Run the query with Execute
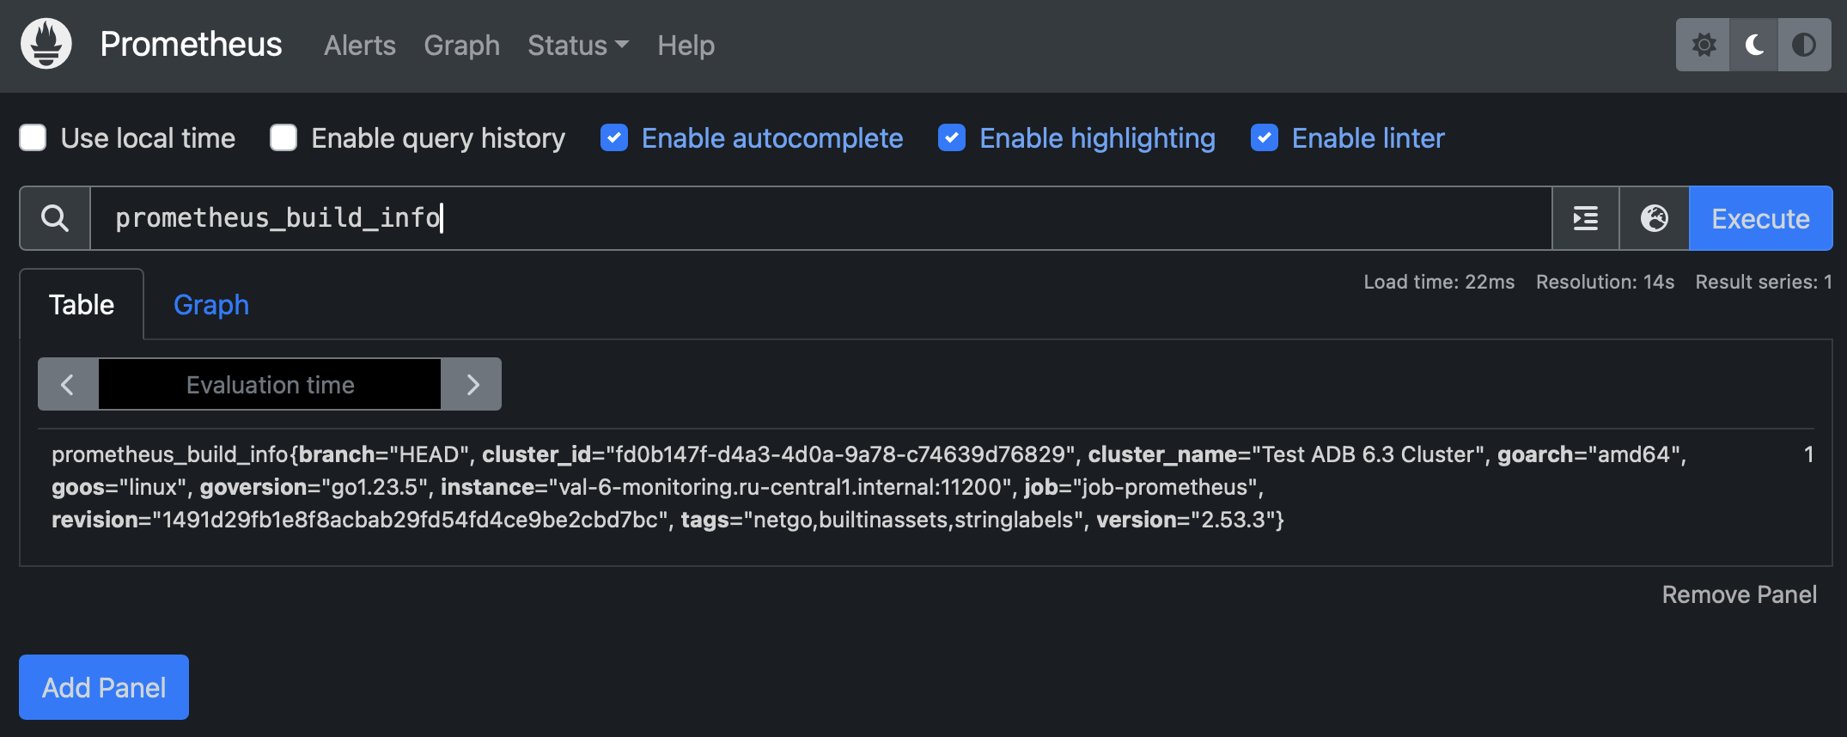This screenshot has width=1847, height=737. (1760, 218)
